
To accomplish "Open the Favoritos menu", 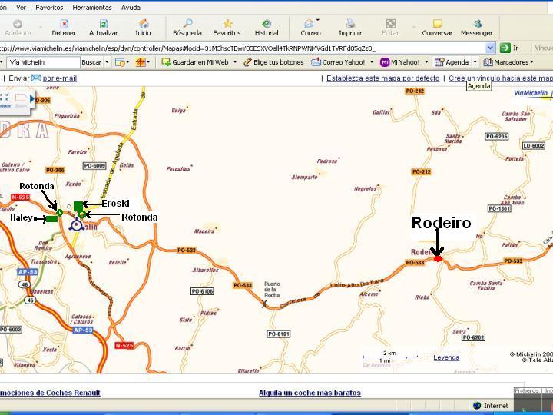I will click(49, 7).
